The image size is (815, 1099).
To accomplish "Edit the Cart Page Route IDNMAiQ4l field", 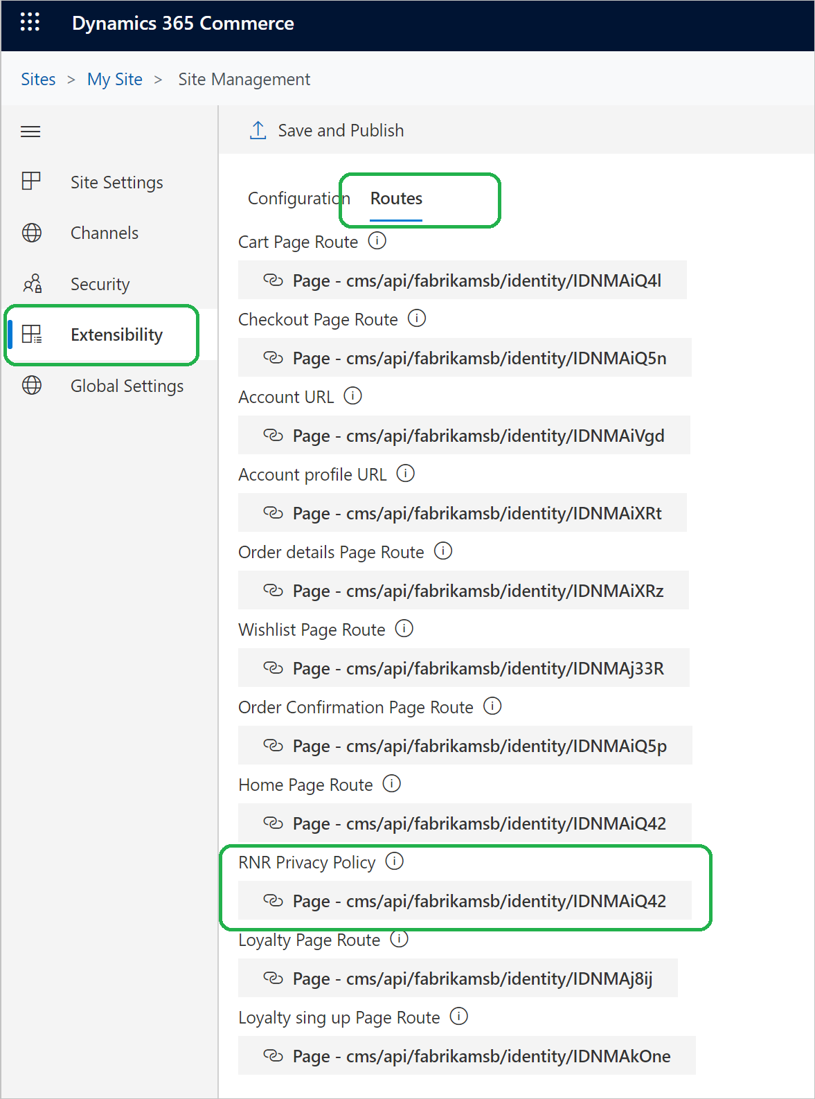I will pyautogui.click(x=463, y=280).
